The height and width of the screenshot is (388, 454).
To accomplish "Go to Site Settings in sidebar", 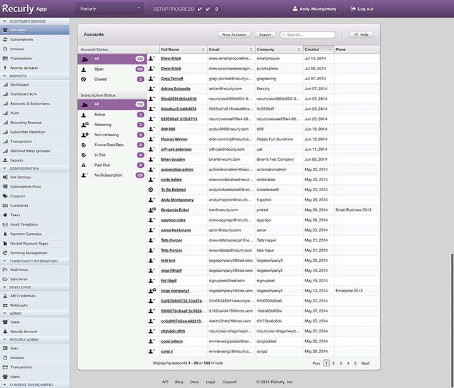I will pos(21,177).
